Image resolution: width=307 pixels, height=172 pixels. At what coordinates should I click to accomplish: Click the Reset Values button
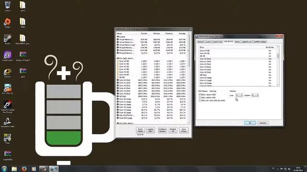pyautogui.click(x=141, y=130)
